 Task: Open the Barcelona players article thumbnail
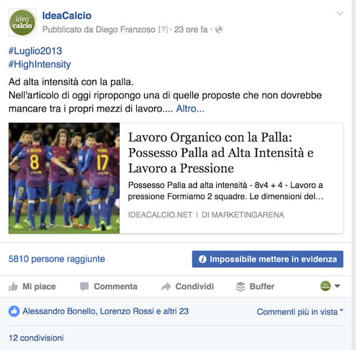pyautogui.click(x=64, y=178)
